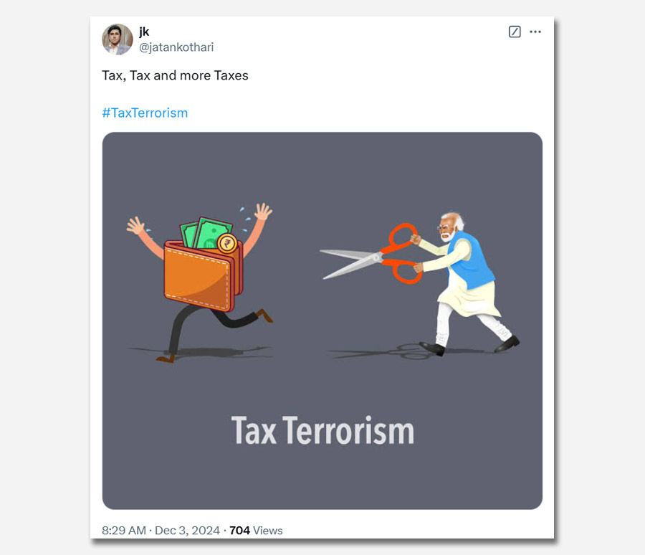The height and width of the screenshot is (555, 645).
Task: Open the @jatankothari handle link
Action: [176, 47]
